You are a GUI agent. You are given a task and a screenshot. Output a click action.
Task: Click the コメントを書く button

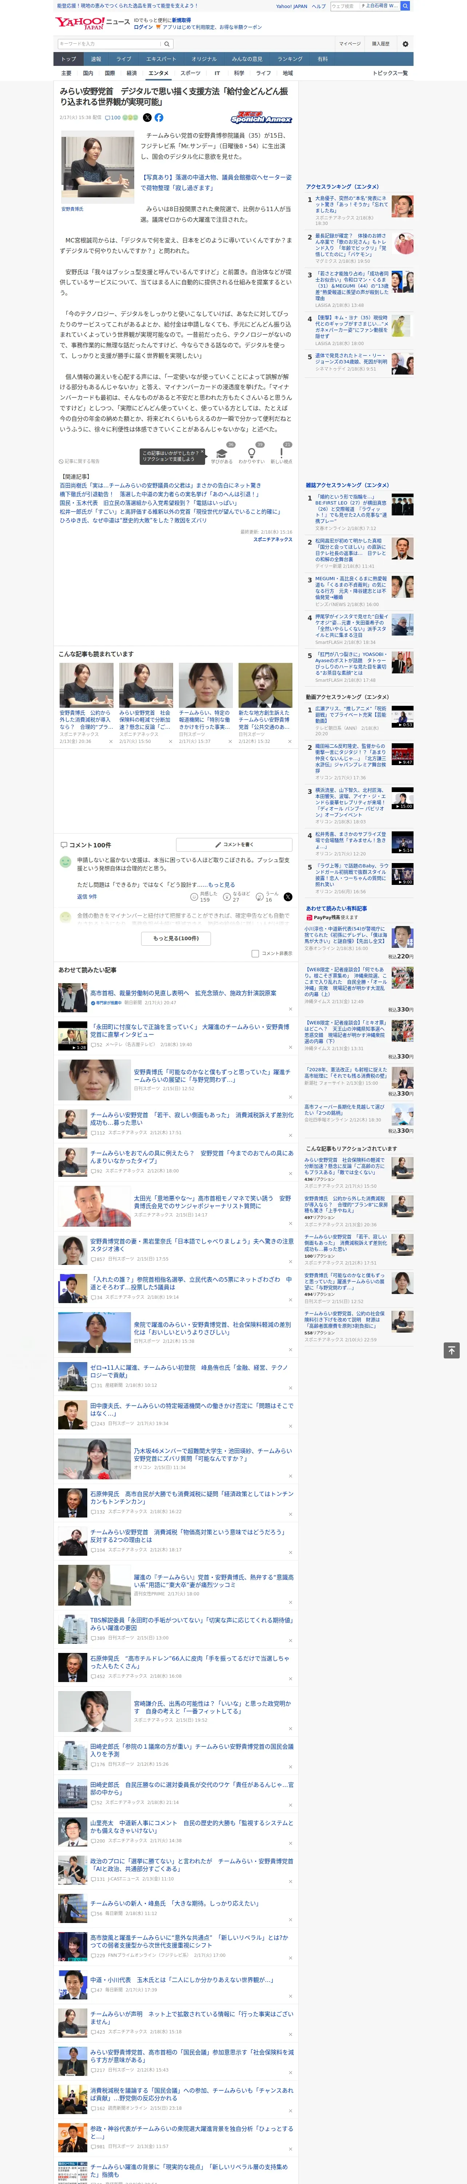(234, 844)
